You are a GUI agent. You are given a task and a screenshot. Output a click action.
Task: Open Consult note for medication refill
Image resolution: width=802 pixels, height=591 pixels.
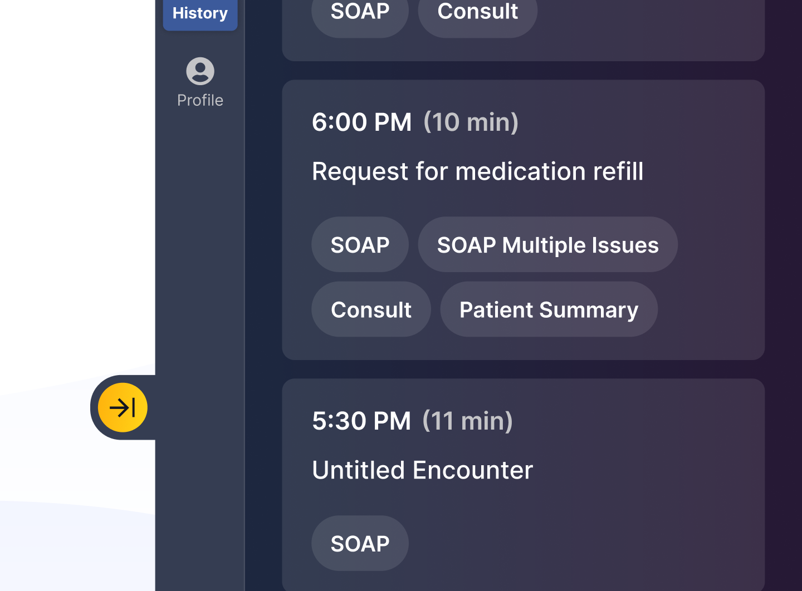(371, 309)
